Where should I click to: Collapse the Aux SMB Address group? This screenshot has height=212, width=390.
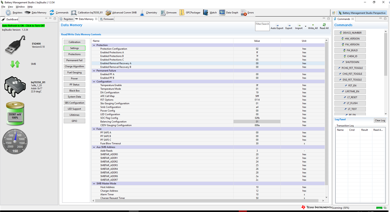point(94,147)
